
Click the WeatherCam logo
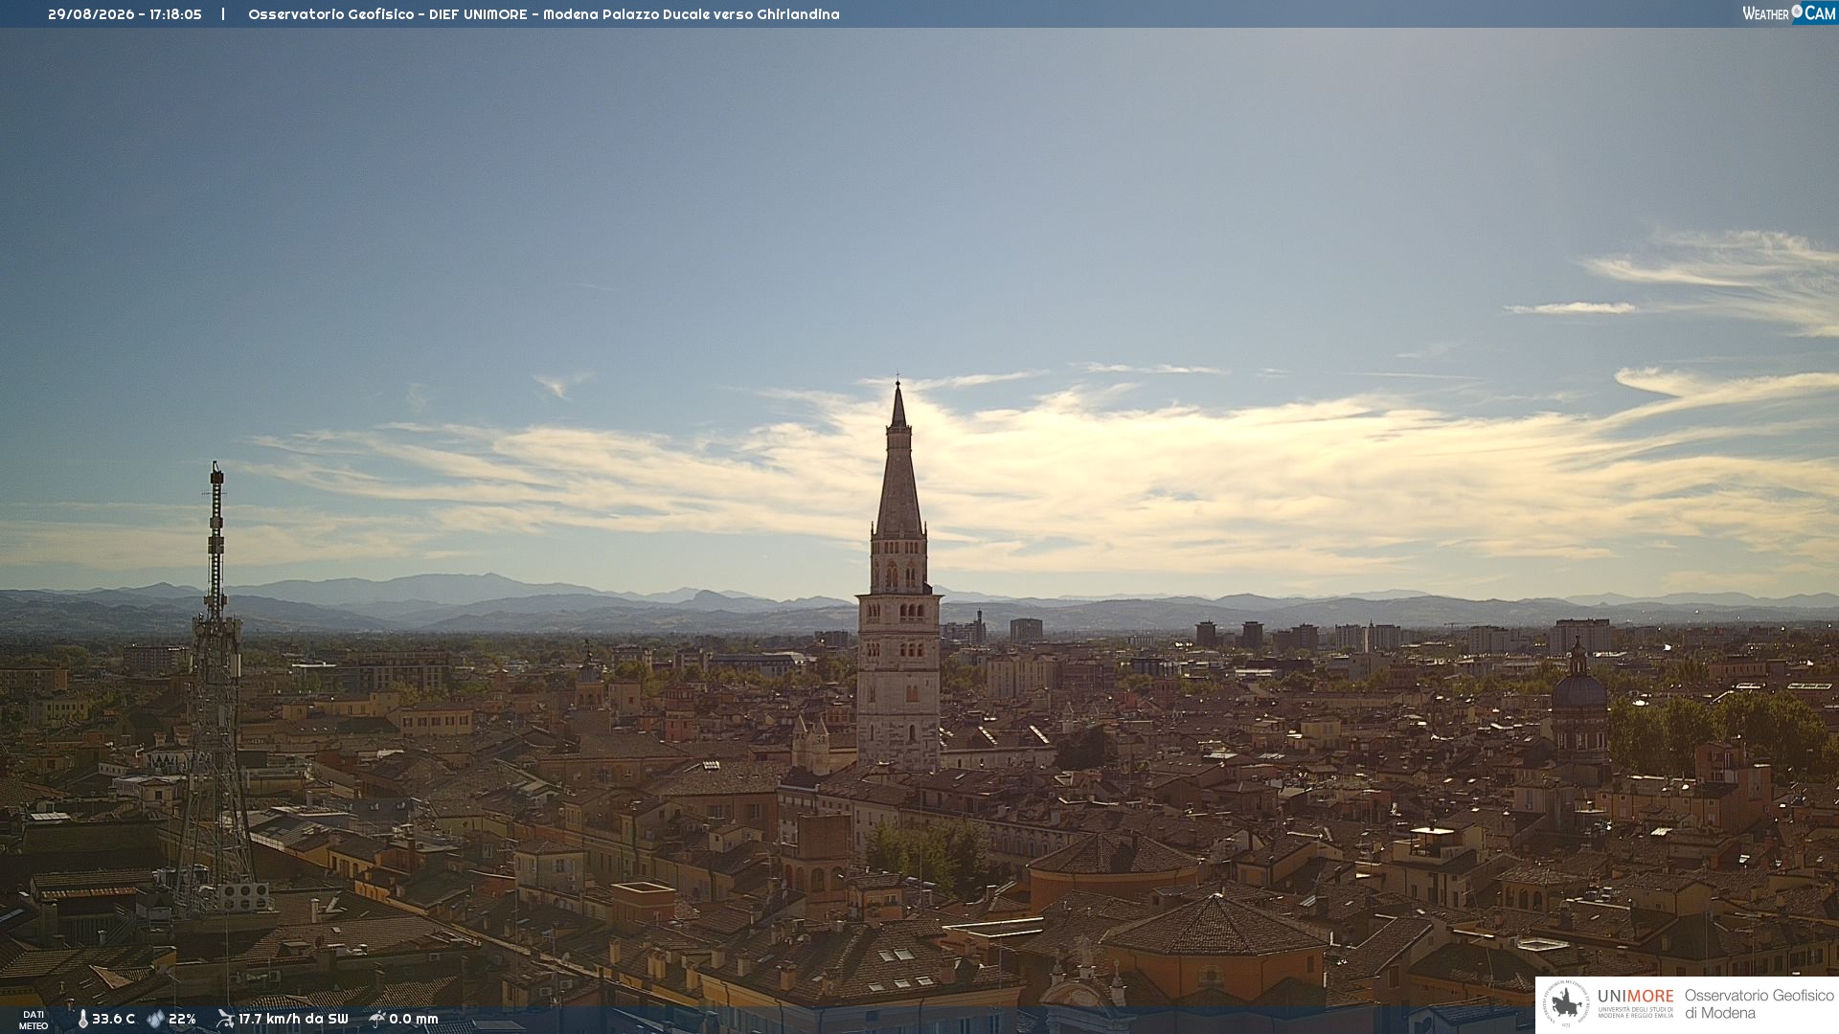coord(1789,13)
